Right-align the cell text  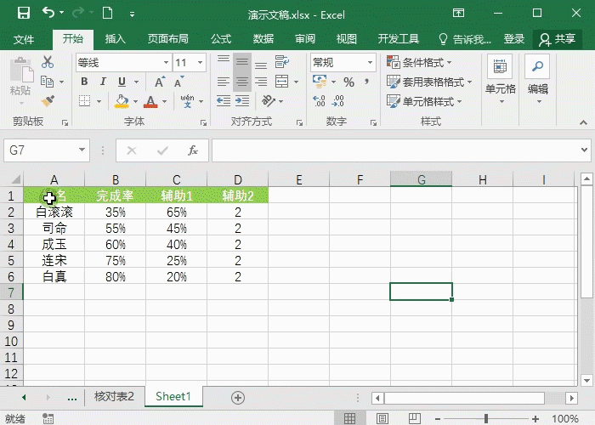pyautogui.click(x=261, y=82)
